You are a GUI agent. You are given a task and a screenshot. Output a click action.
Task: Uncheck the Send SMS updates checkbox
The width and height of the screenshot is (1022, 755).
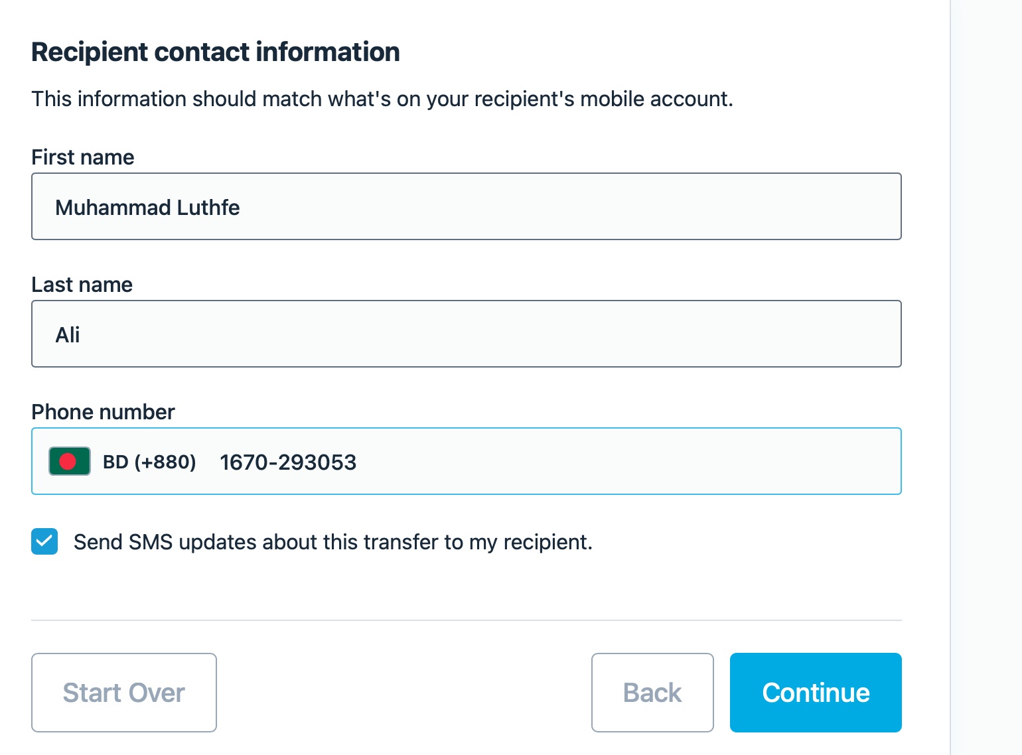point(44,541)
